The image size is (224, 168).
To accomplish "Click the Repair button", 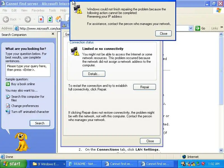I will [144, 87].
